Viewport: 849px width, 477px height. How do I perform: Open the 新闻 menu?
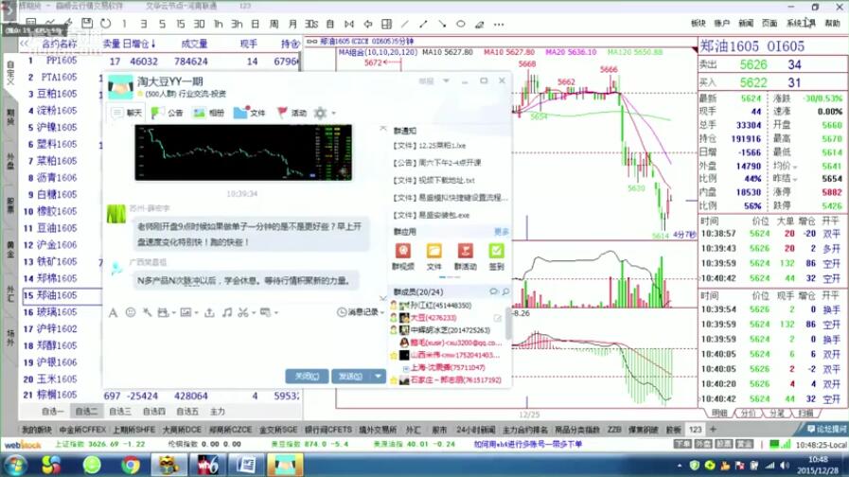click(746, 23)
